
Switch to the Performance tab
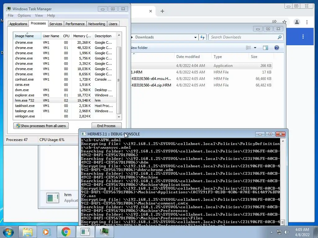click(x=75, y=24)
